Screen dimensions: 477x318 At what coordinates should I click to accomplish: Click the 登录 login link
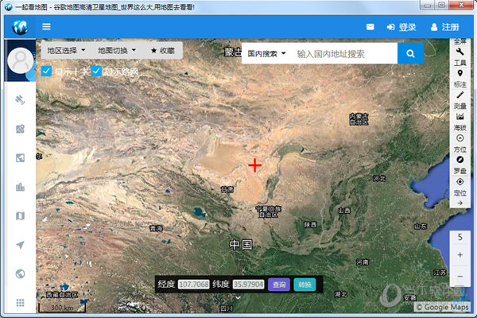click(401, 27)
